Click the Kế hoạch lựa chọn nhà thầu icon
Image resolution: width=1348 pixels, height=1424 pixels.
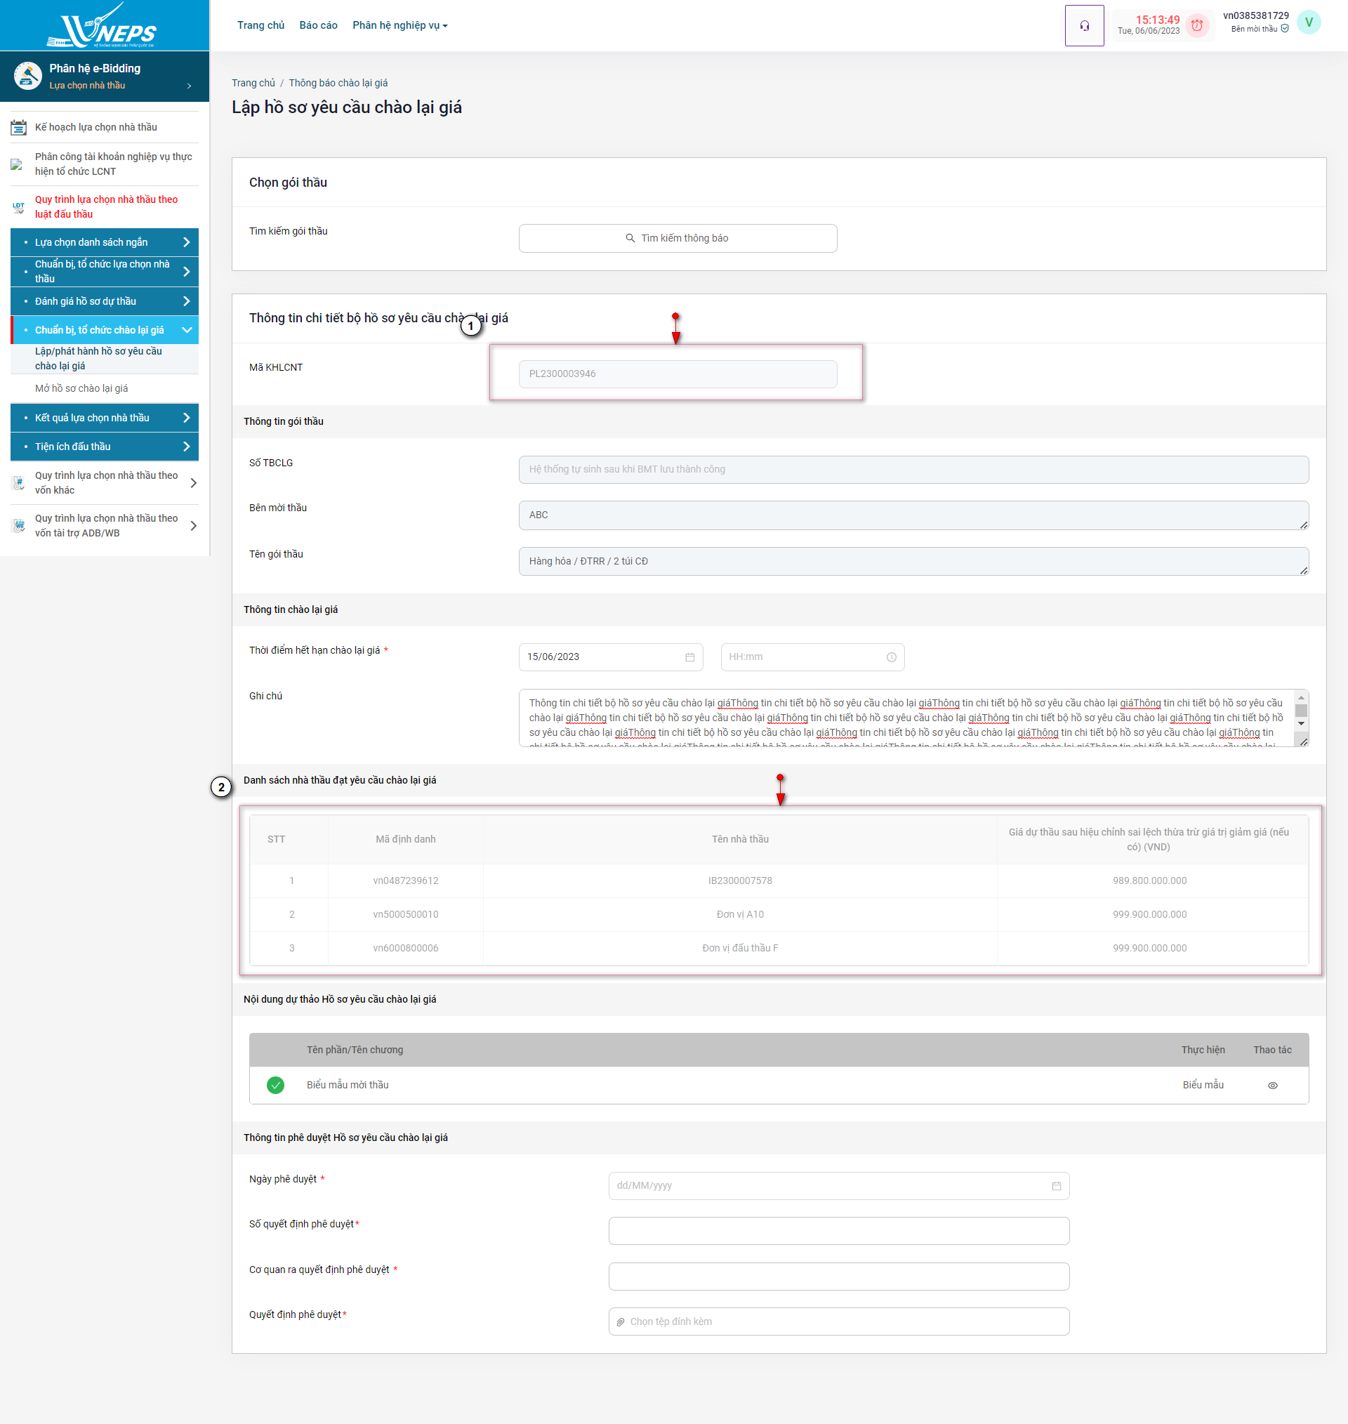point(19,128)
